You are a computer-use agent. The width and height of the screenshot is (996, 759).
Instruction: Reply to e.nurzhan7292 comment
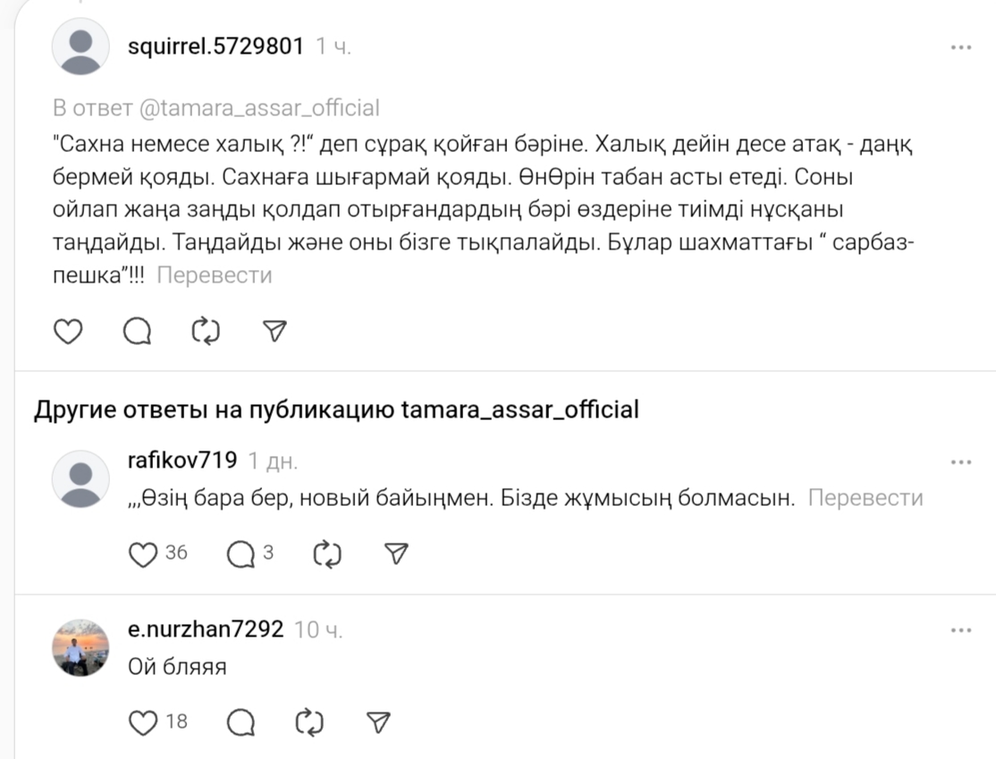(x=240, y=722)
